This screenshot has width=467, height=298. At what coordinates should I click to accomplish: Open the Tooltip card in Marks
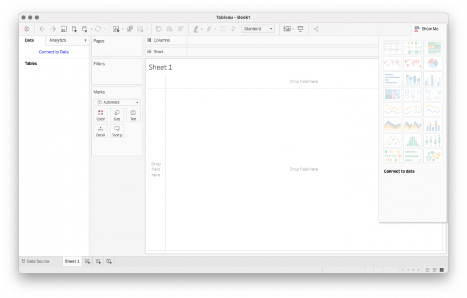[117, 131]
